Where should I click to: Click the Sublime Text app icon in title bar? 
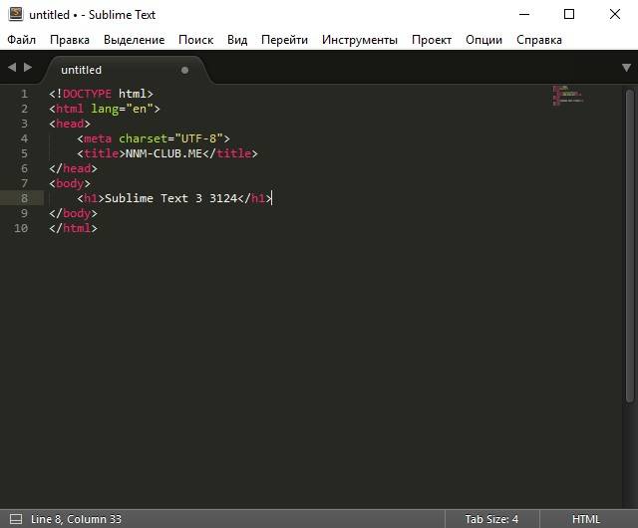[x=16, y=14]
